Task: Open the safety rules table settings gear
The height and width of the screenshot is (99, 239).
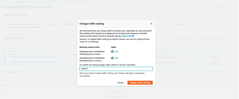Action: [x=227, y=78]
